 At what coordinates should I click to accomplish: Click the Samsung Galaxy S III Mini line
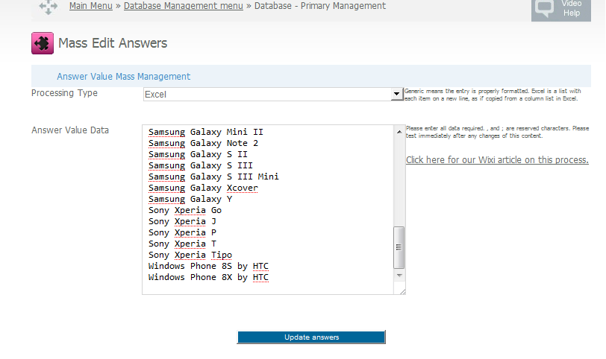(x=213, y=177)
